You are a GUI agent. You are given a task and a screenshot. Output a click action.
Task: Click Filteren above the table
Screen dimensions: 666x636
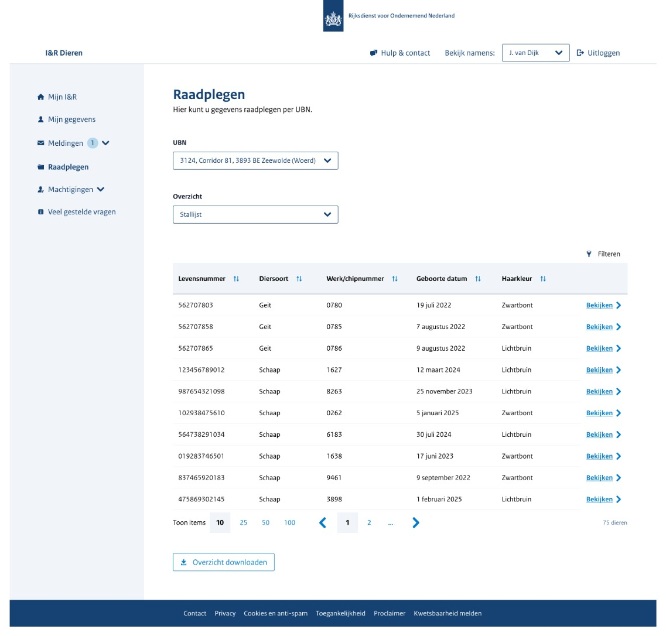[x=609, y=254]
